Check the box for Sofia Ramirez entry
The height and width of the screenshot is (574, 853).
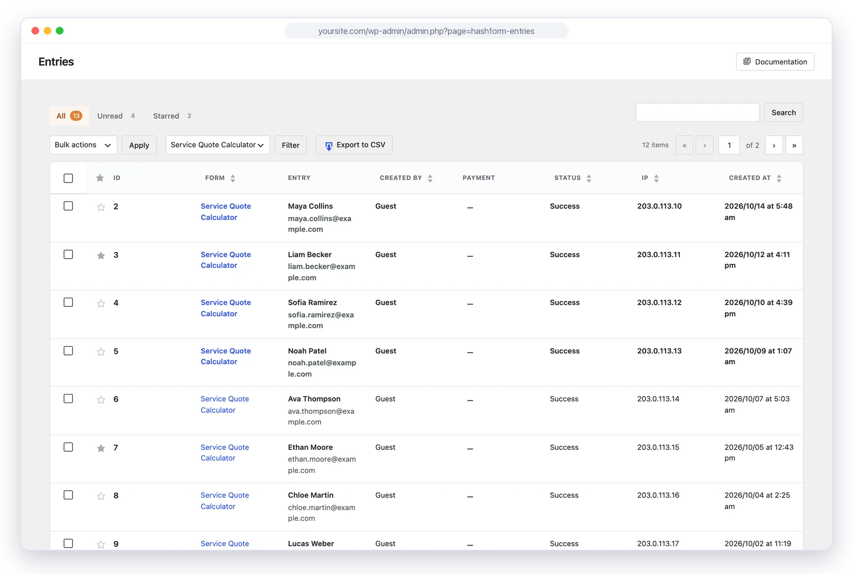point(68,302)
